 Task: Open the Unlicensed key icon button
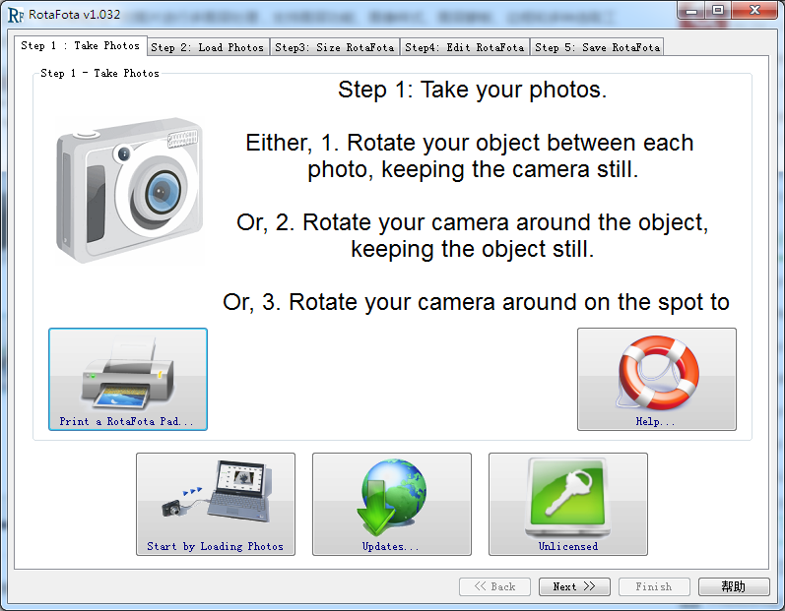(x=567, y=504)
